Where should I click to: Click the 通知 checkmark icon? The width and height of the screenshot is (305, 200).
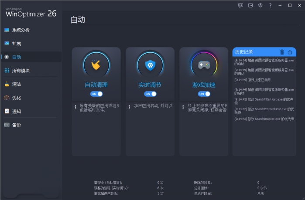tap(7, 111)
